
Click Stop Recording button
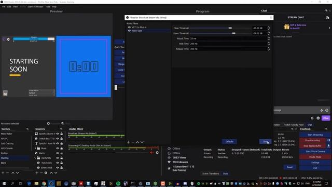(312, 140)
